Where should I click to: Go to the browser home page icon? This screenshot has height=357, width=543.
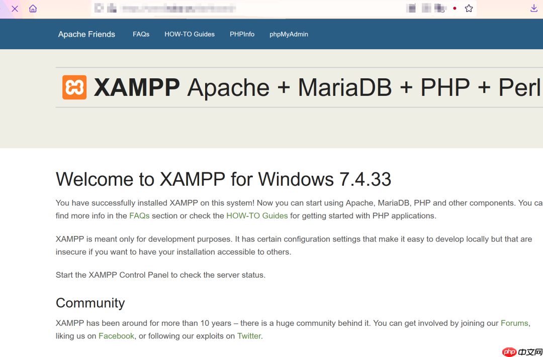[33, 9]
